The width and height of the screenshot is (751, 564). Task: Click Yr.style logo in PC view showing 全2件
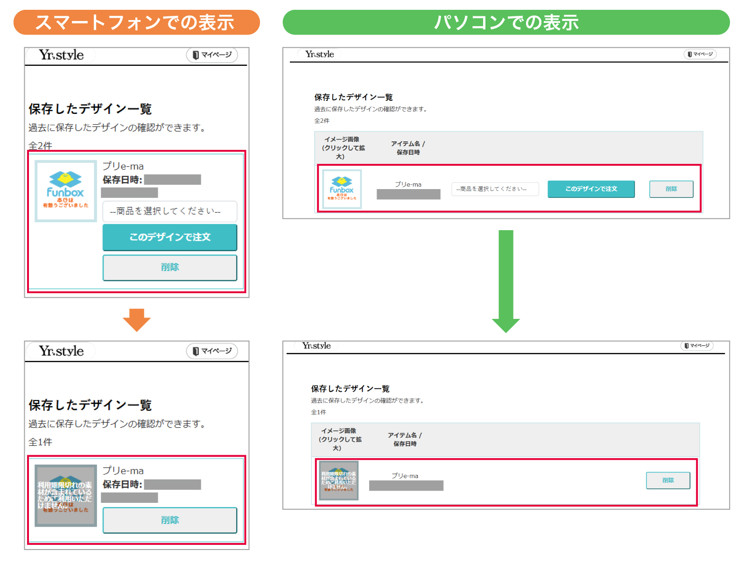320,54
